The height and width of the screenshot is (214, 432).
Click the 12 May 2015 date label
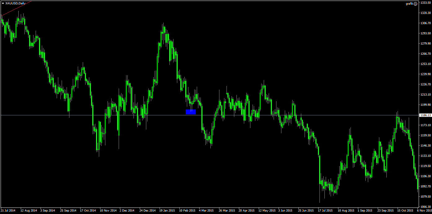pyautogui.click(x=267, y=211)
